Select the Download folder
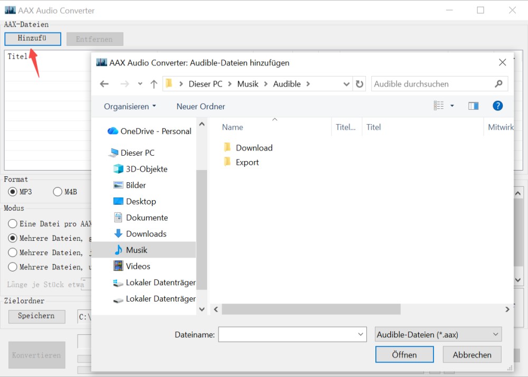This screenshot has height=377, width=528. (248, 147)
